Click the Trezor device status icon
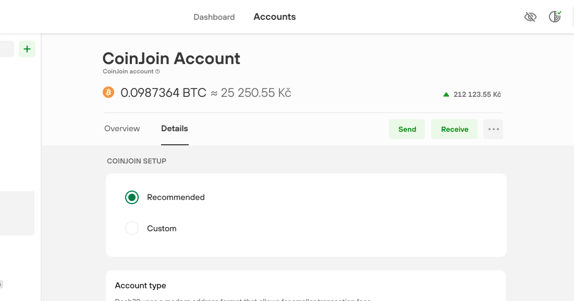 [554, 17]
